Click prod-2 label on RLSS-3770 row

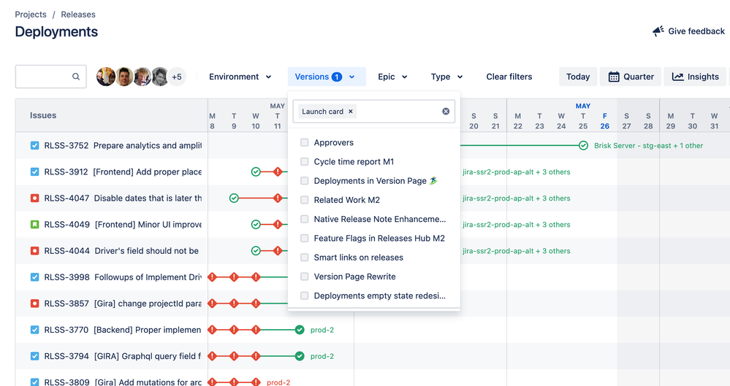point(322,330)
